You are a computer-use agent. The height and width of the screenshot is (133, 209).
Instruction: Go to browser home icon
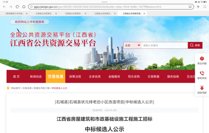(24, 7)
